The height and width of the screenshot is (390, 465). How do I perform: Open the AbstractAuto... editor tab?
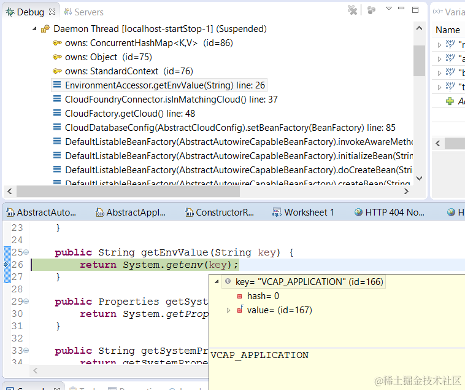pos(41,213)
